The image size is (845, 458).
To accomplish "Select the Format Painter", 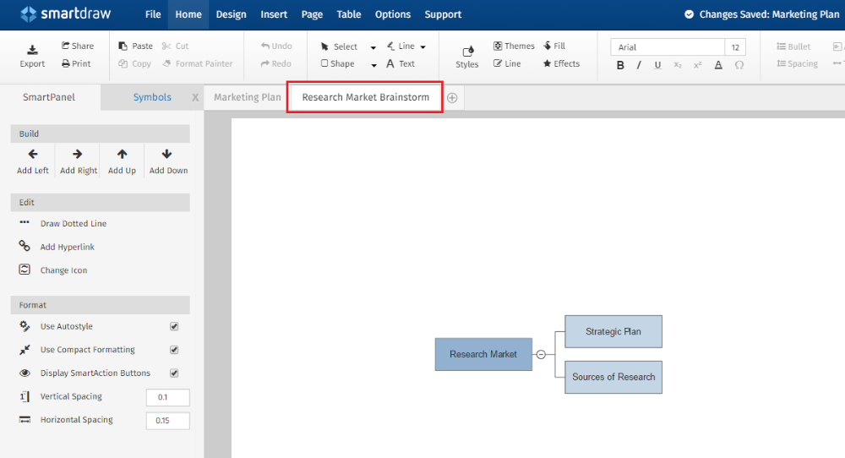I will [198, 63].
